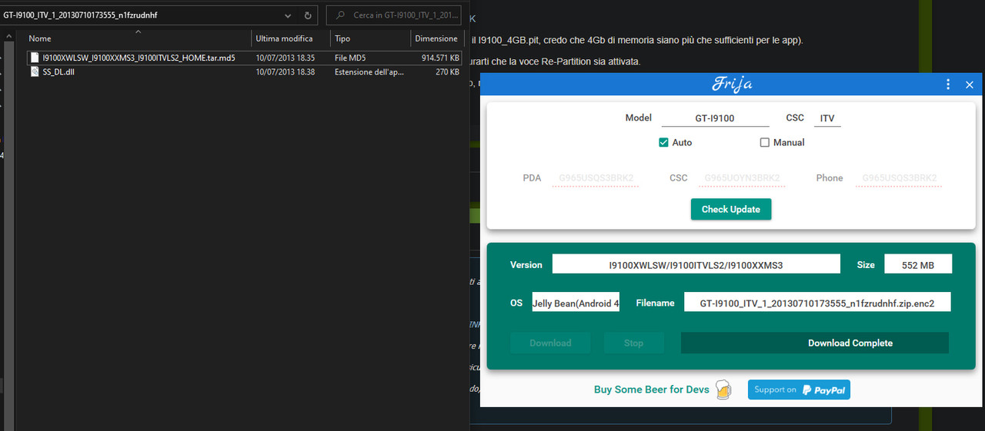Enable the Manual checkbox
The image size is (985, 431).
pyautogui.click(x=765, y=142)
